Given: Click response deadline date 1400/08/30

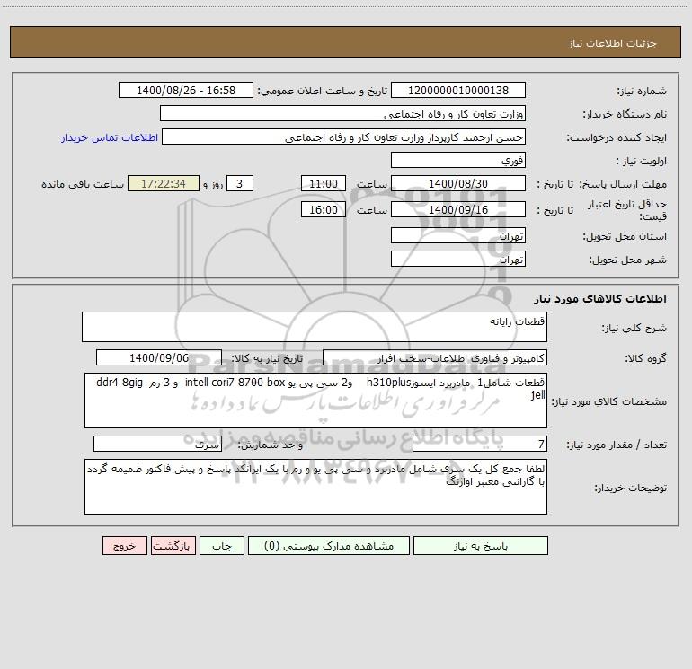Looking at the screenshot, I should point(458,183).
